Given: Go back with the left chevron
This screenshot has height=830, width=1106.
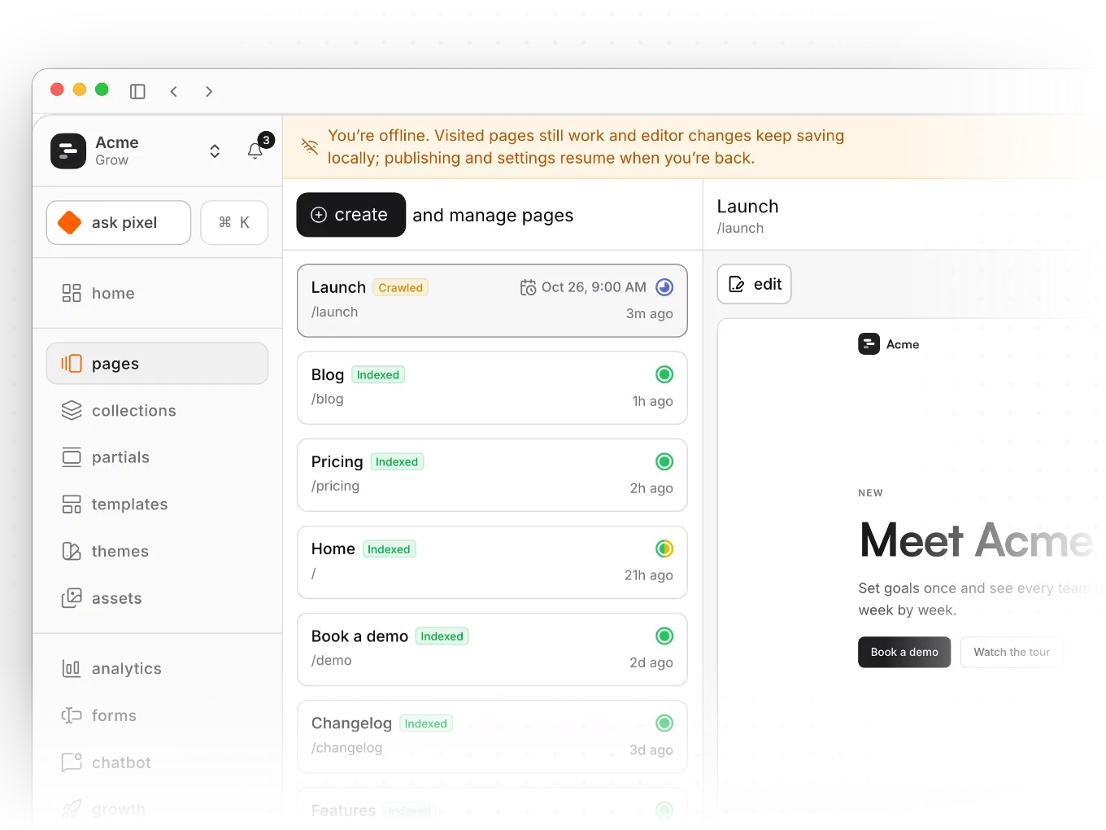Looking at the screenshot, I should click(x=173, y=91).
